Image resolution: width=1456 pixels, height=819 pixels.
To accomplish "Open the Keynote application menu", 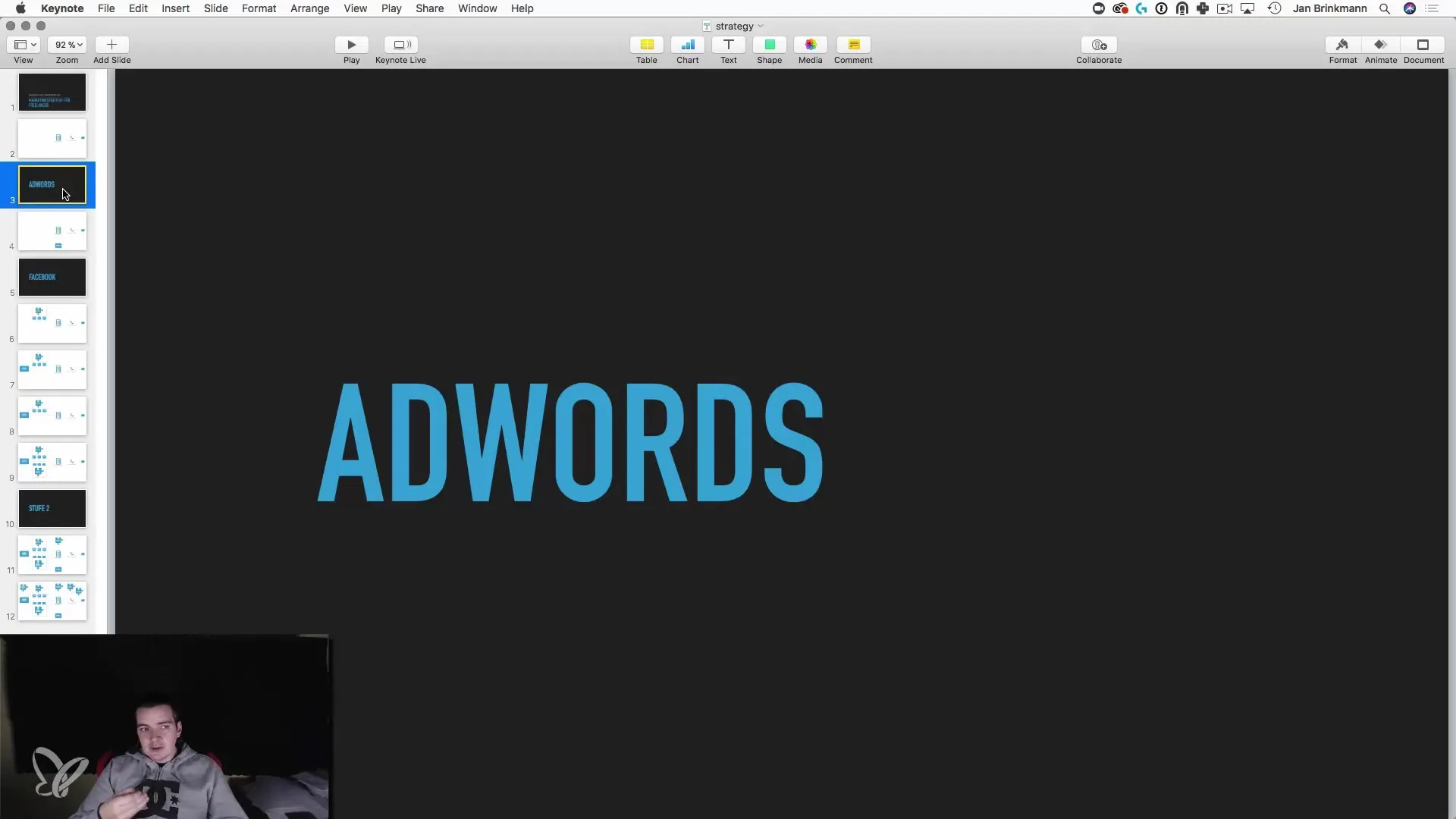I will [x=62, y=8].
